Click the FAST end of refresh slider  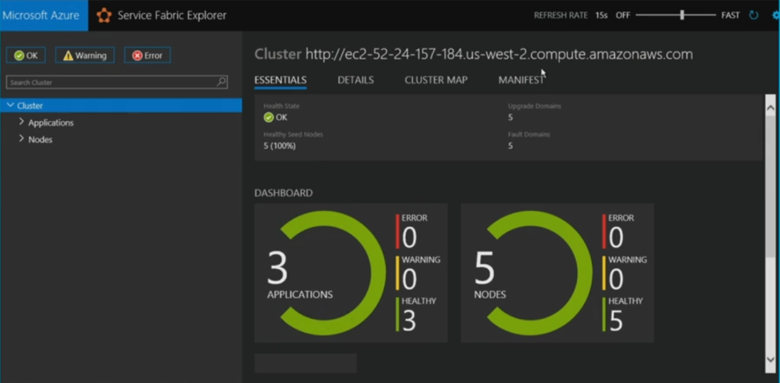[x=730, y=16]
